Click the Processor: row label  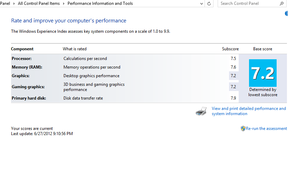coord(22,59)
